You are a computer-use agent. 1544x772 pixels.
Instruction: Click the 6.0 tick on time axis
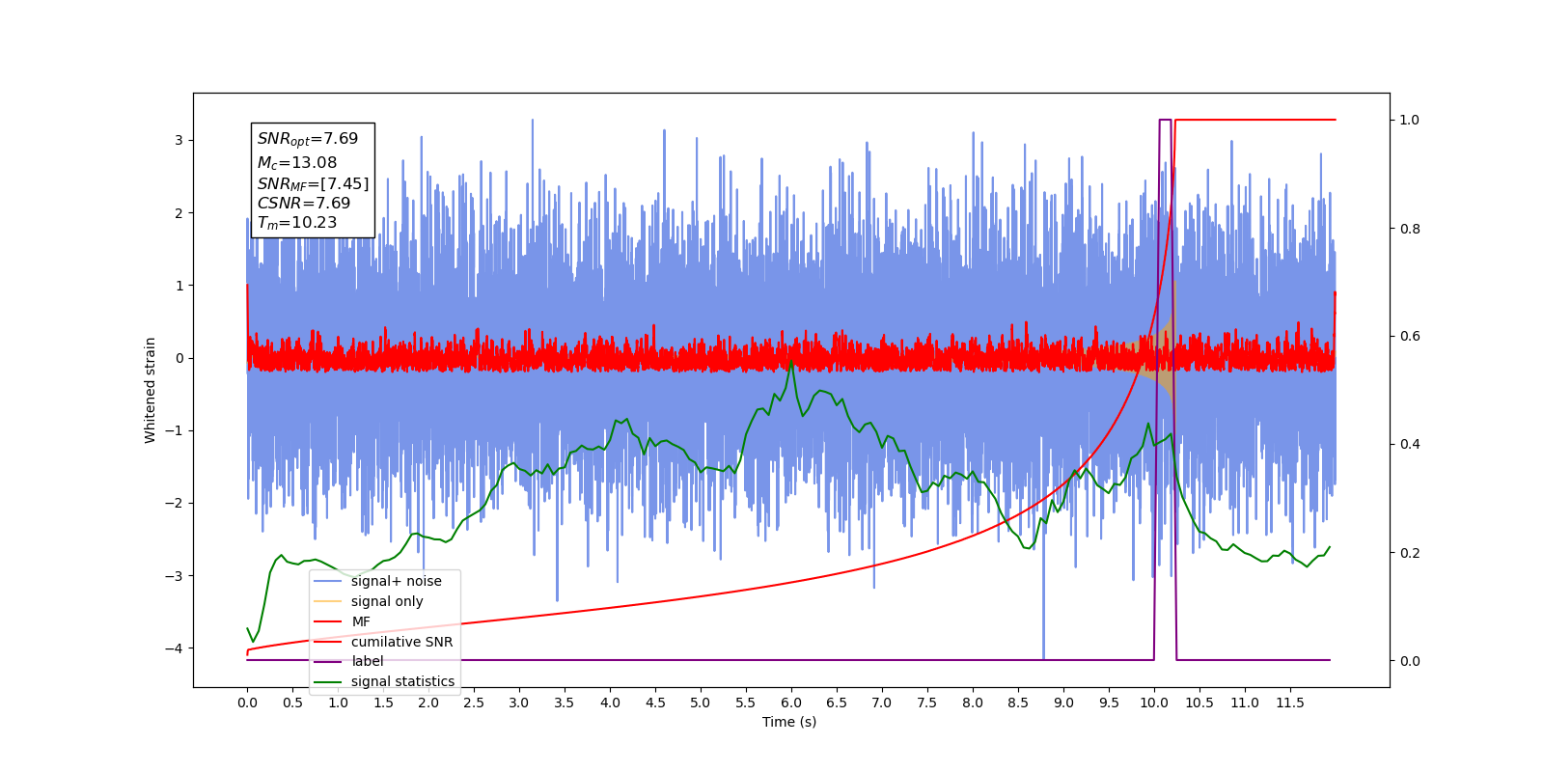[791, 703]
